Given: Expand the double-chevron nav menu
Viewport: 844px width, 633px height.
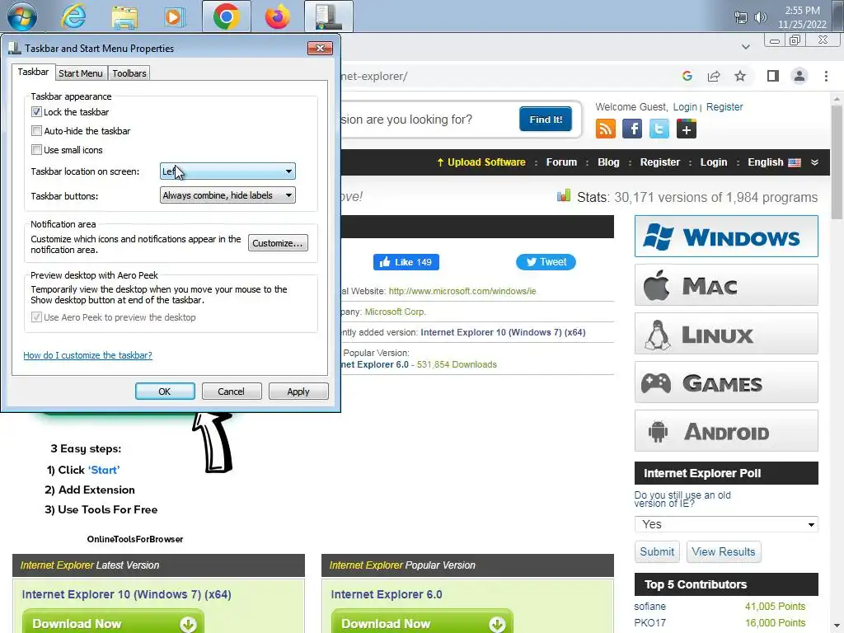Looking at the screenshot, I should pos(814,162).
